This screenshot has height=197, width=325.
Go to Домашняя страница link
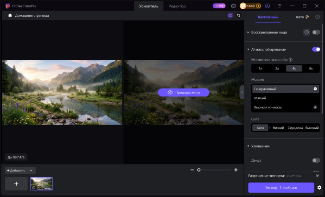coord(32,16)
